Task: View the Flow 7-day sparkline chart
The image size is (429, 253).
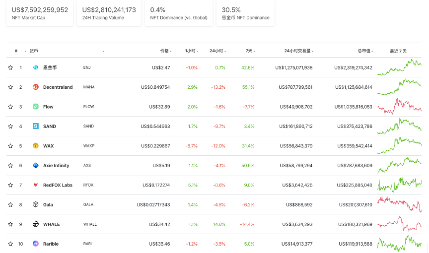Action: point(399,107)
